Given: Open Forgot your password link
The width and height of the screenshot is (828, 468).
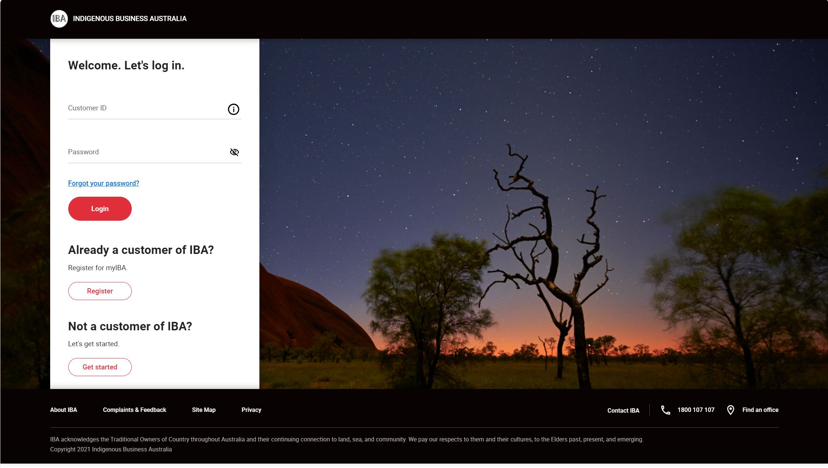Looking at the screenshot, I should click(x=103, y=183).
